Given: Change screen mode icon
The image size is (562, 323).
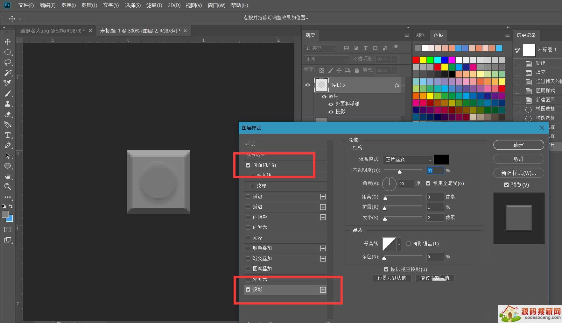Looking at the screenshot, I should [x=8, y=240].
